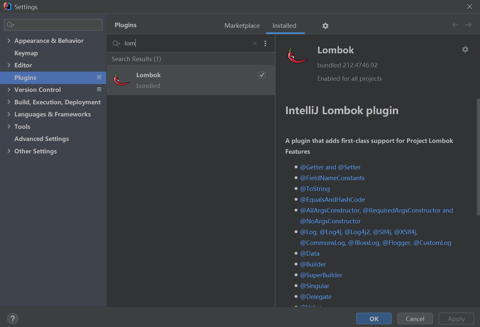Click the 'Search Results (1)' header

pos(136,59)
